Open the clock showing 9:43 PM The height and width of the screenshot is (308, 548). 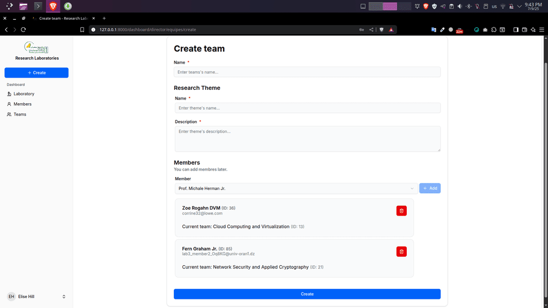[x=534, y=6]
